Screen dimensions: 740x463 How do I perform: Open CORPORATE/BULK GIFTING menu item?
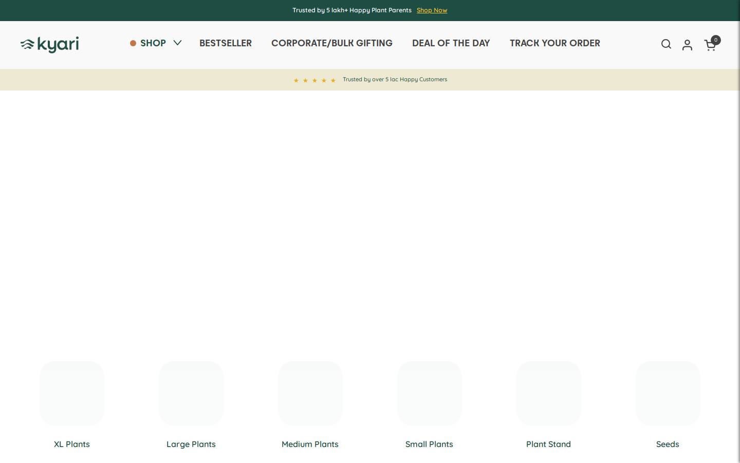[x=332, y=43]
